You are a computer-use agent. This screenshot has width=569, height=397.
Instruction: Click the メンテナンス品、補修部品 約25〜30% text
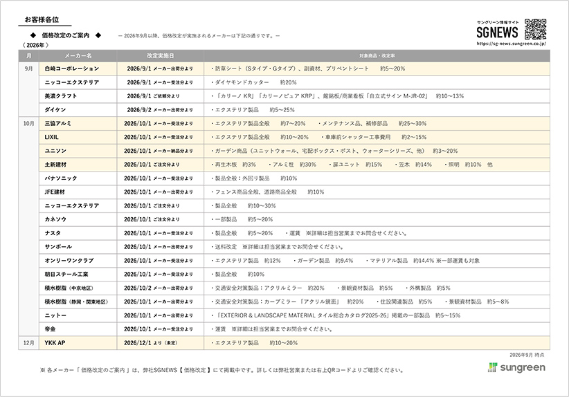click(372, 124)
